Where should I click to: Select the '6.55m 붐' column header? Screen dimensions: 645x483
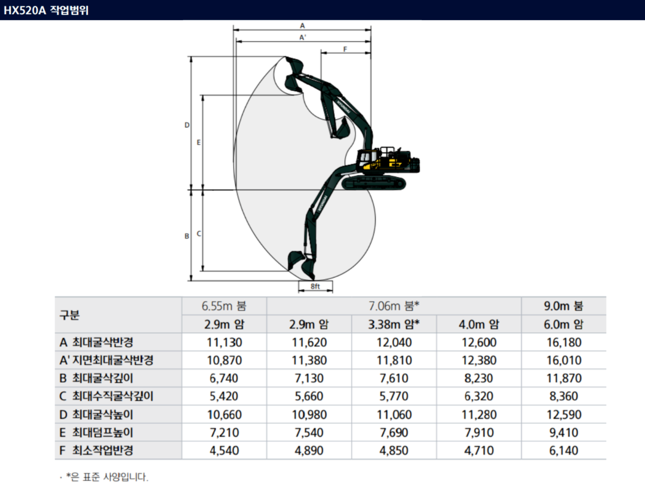click(224, 306)
